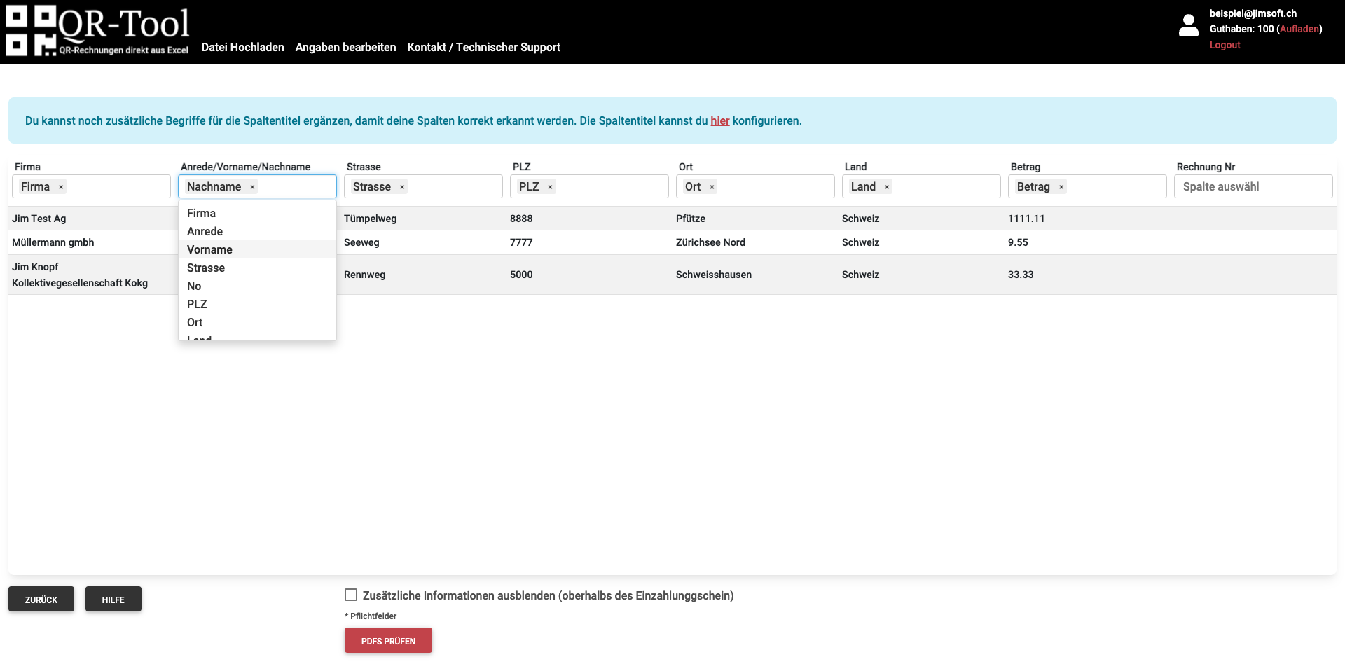This screenshot has width=1345, height=664.
Task: Open Kontakt / Technischer Support page
Action: [483, 47]
